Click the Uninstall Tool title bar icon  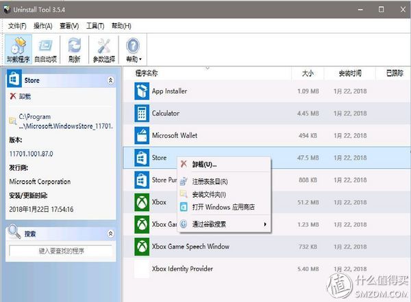click(7, 10)
